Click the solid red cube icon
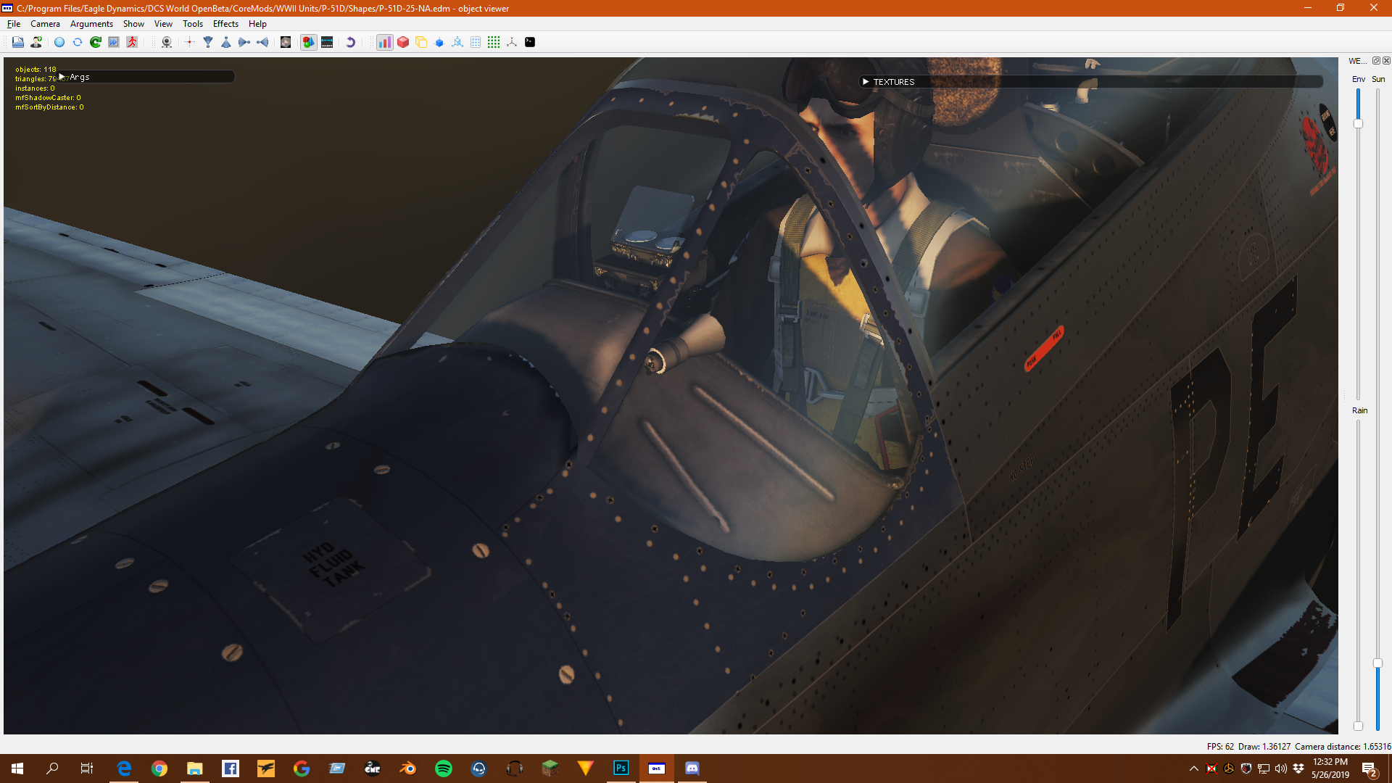 [403, 42]
